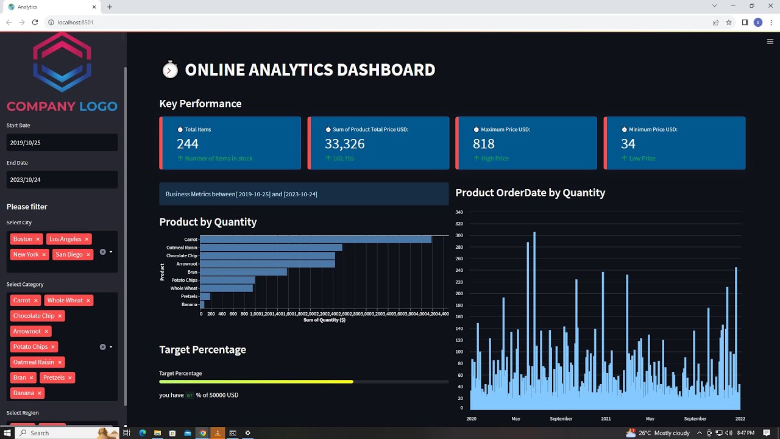Open the volume control
The width and height of the screenshot is (780, 439).
click(729, 433)
